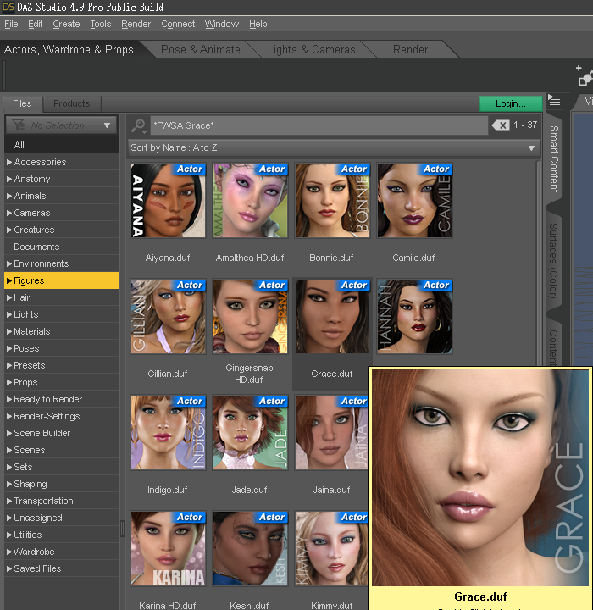Select the All category

click(x=19, y=145)
